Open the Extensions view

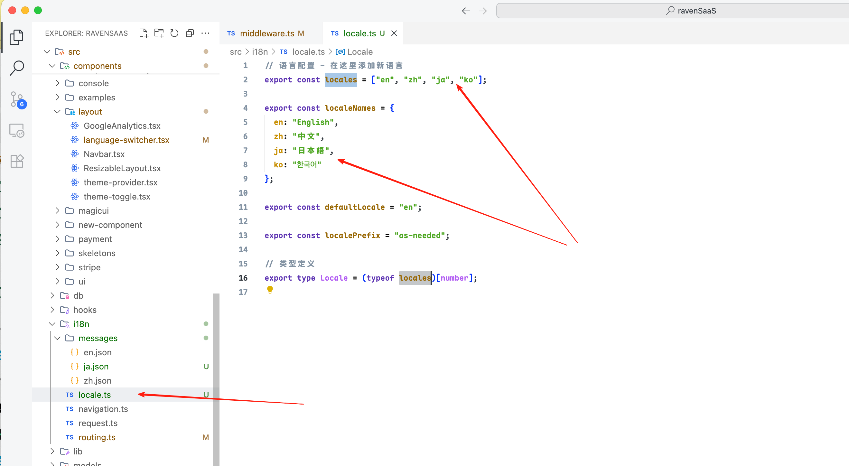(x=16, y=161)
